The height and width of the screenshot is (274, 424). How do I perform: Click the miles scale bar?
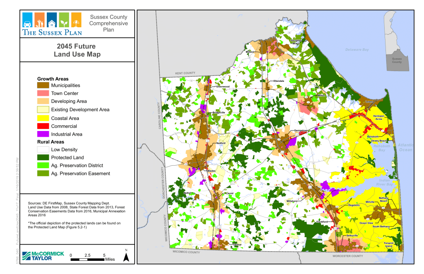87,260
